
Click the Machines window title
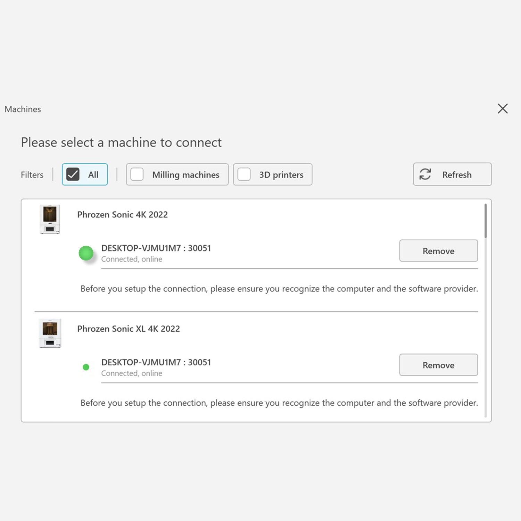coord(23,109)
